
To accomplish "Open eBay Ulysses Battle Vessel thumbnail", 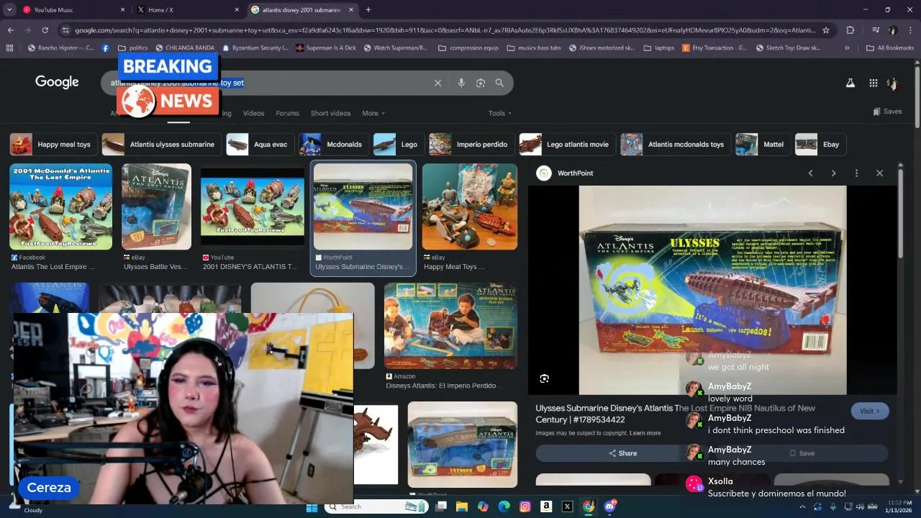I will [x=156, y=207].
